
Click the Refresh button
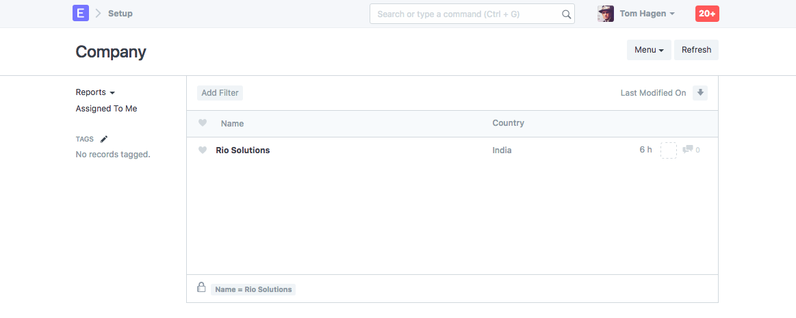(696, 50)
